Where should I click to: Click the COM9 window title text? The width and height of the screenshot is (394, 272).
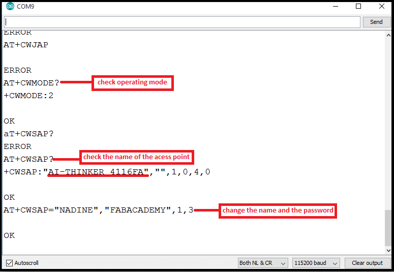coord(25,7)
